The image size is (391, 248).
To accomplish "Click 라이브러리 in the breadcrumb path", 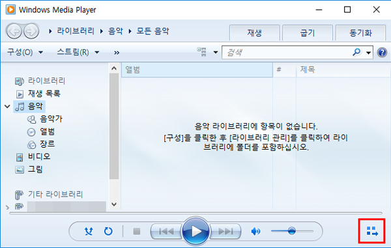I will click(76, 31).
